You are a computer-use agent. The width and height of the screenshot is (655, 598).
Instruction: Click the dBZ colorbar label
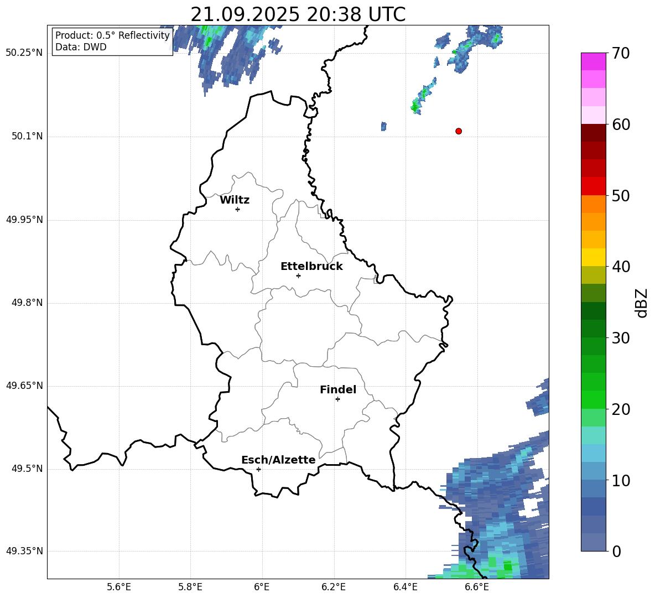[641, 303]
